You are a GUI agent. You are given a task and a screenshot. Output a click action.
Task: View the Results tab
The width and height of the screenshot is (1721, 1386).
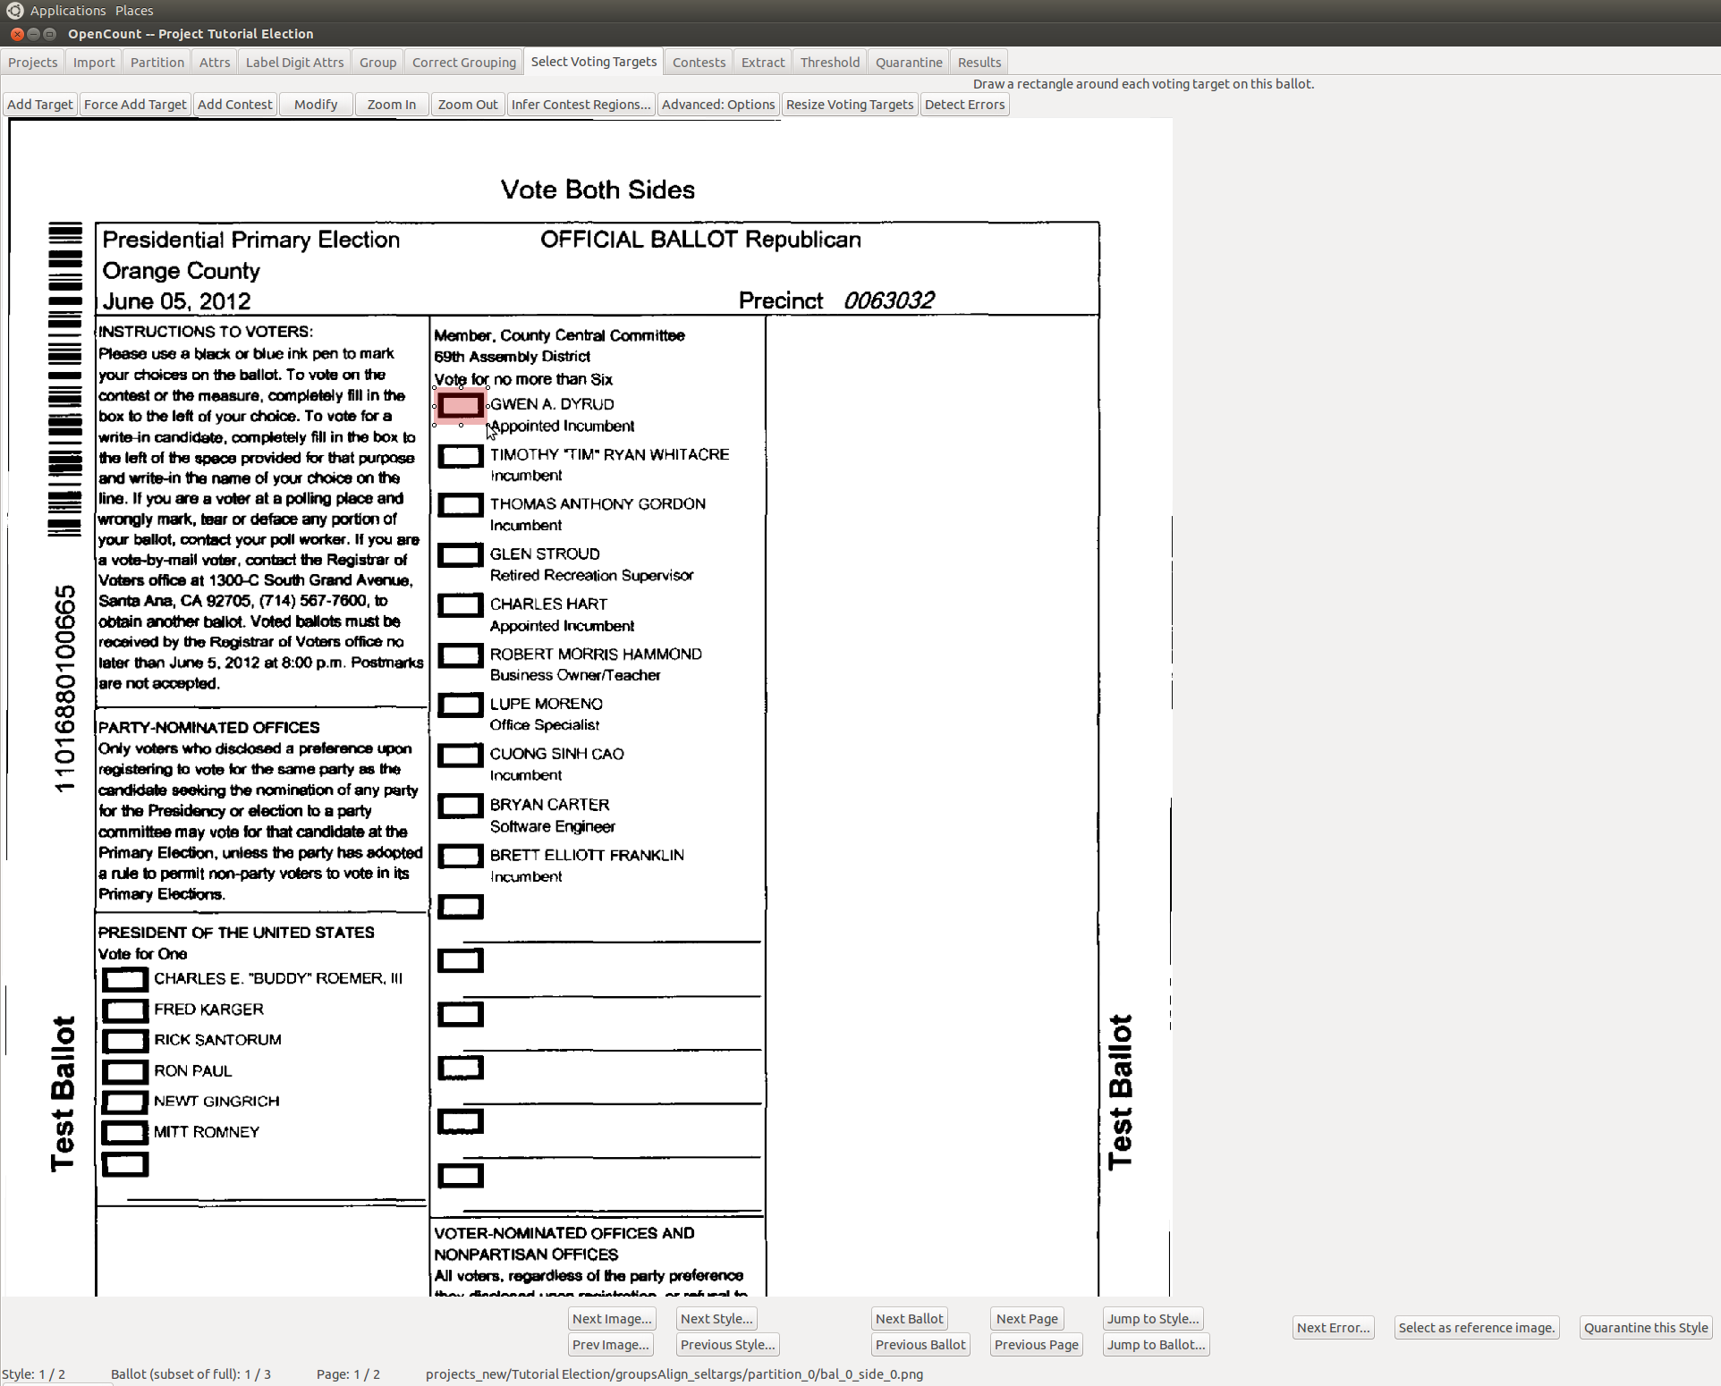[979, 62]
